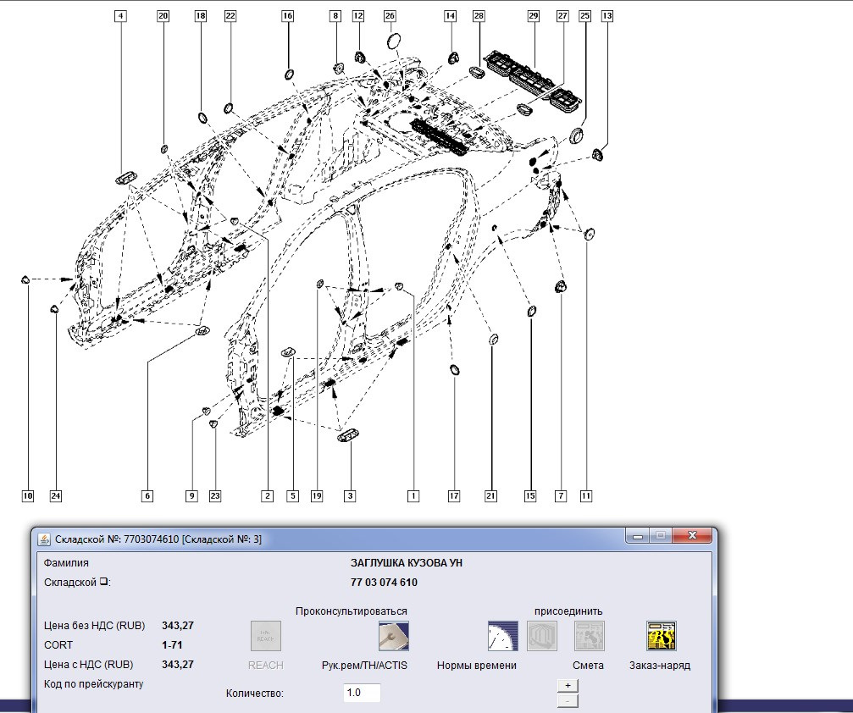853x713 pixels.
Task: Click the greyed REACH icon
Action: click(265, 636)
